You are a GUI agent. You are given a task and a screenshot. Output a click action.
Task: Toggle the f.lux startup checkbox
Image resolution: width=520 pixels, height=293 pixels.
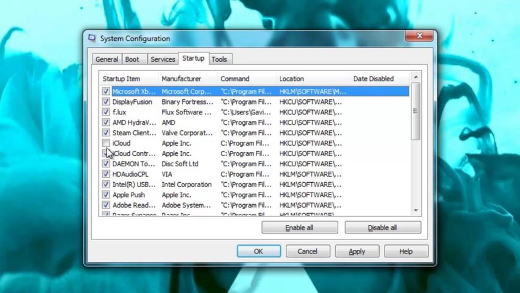click(106, 112)
